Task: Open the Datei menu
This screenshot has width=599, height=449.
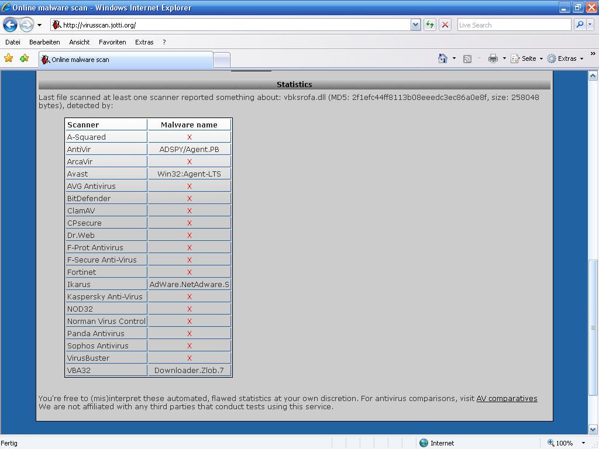Action: (13, 42)
